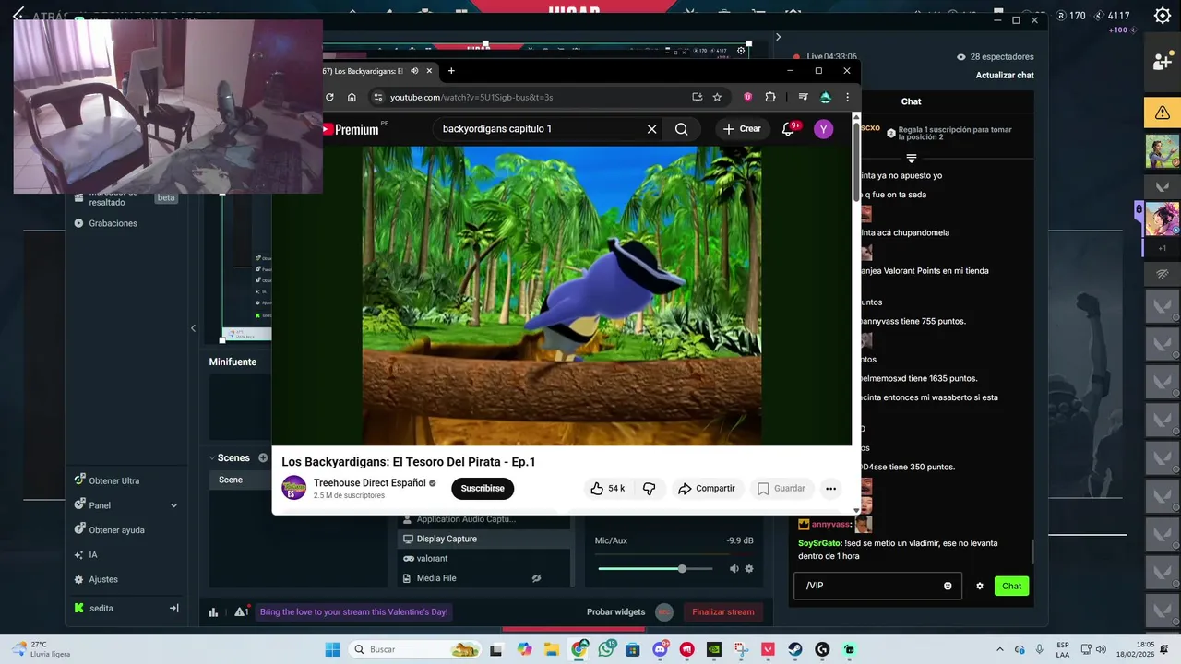Open the media control icon in Chrome toolbar

point(803,97)
